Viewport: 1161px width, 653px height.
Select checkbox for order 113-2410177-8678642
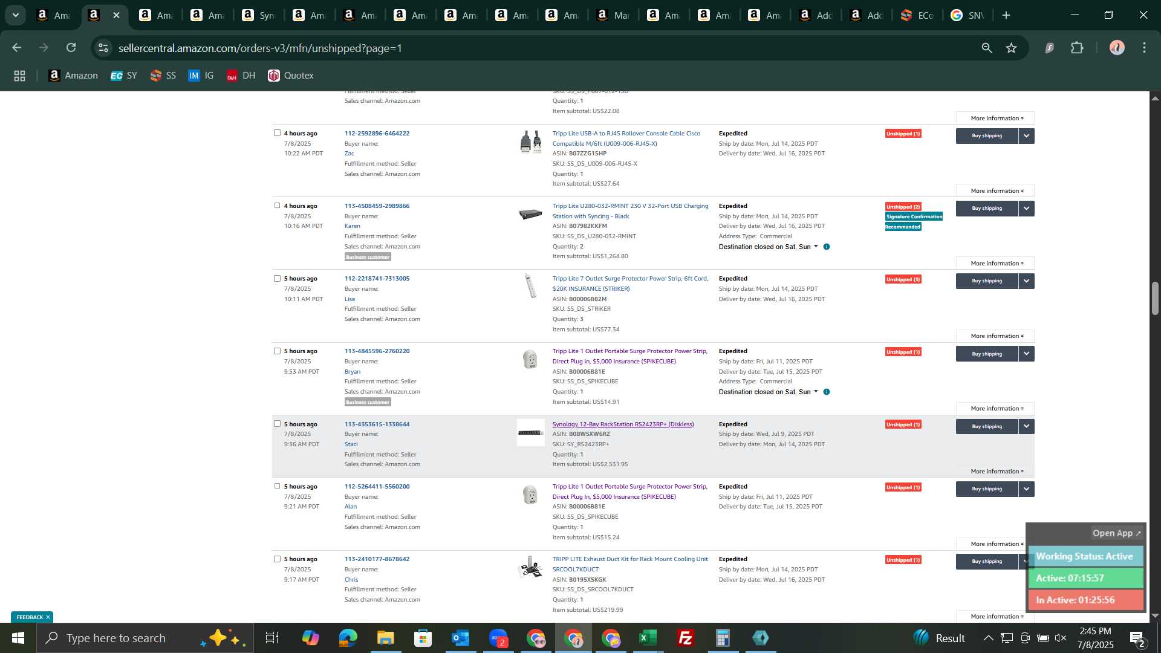[277, 559]
